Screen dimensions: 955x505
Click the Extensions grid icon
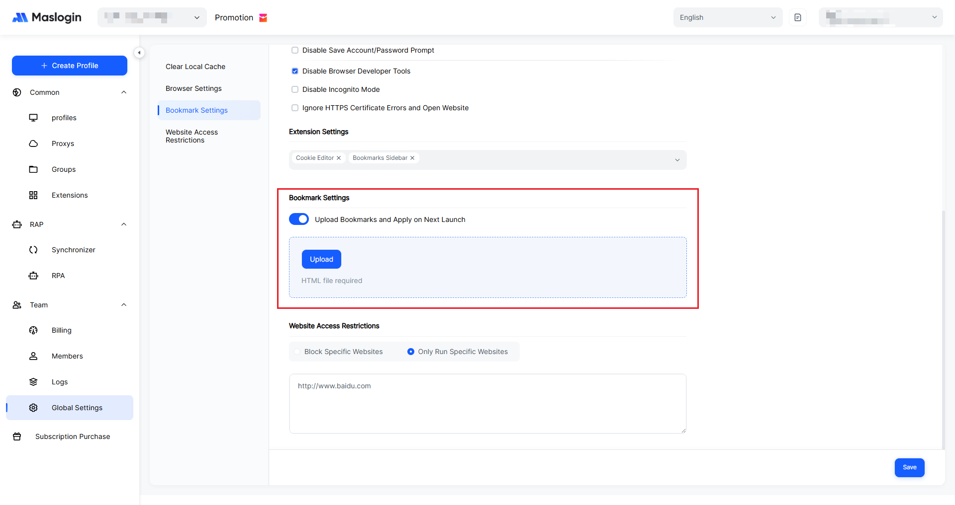[33, 195]
